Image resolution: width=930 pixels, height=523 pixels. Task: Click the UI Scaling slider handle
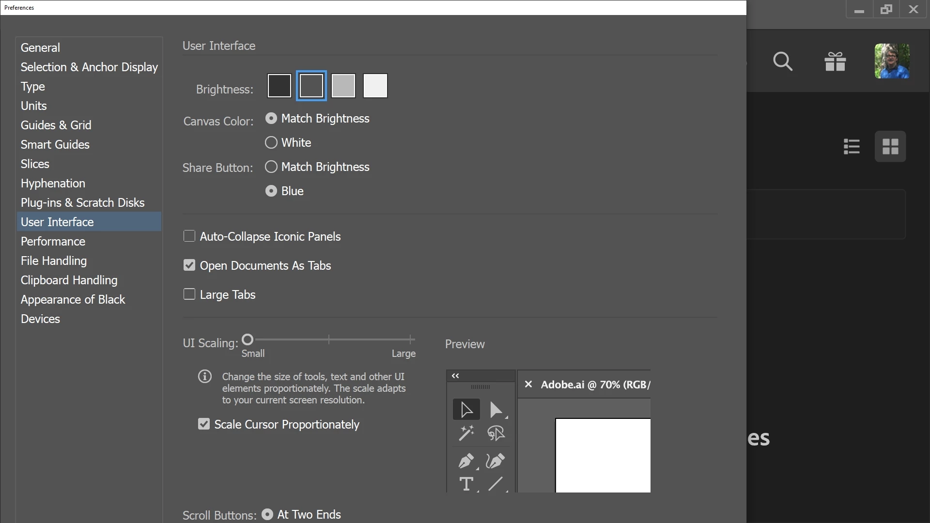248,339
